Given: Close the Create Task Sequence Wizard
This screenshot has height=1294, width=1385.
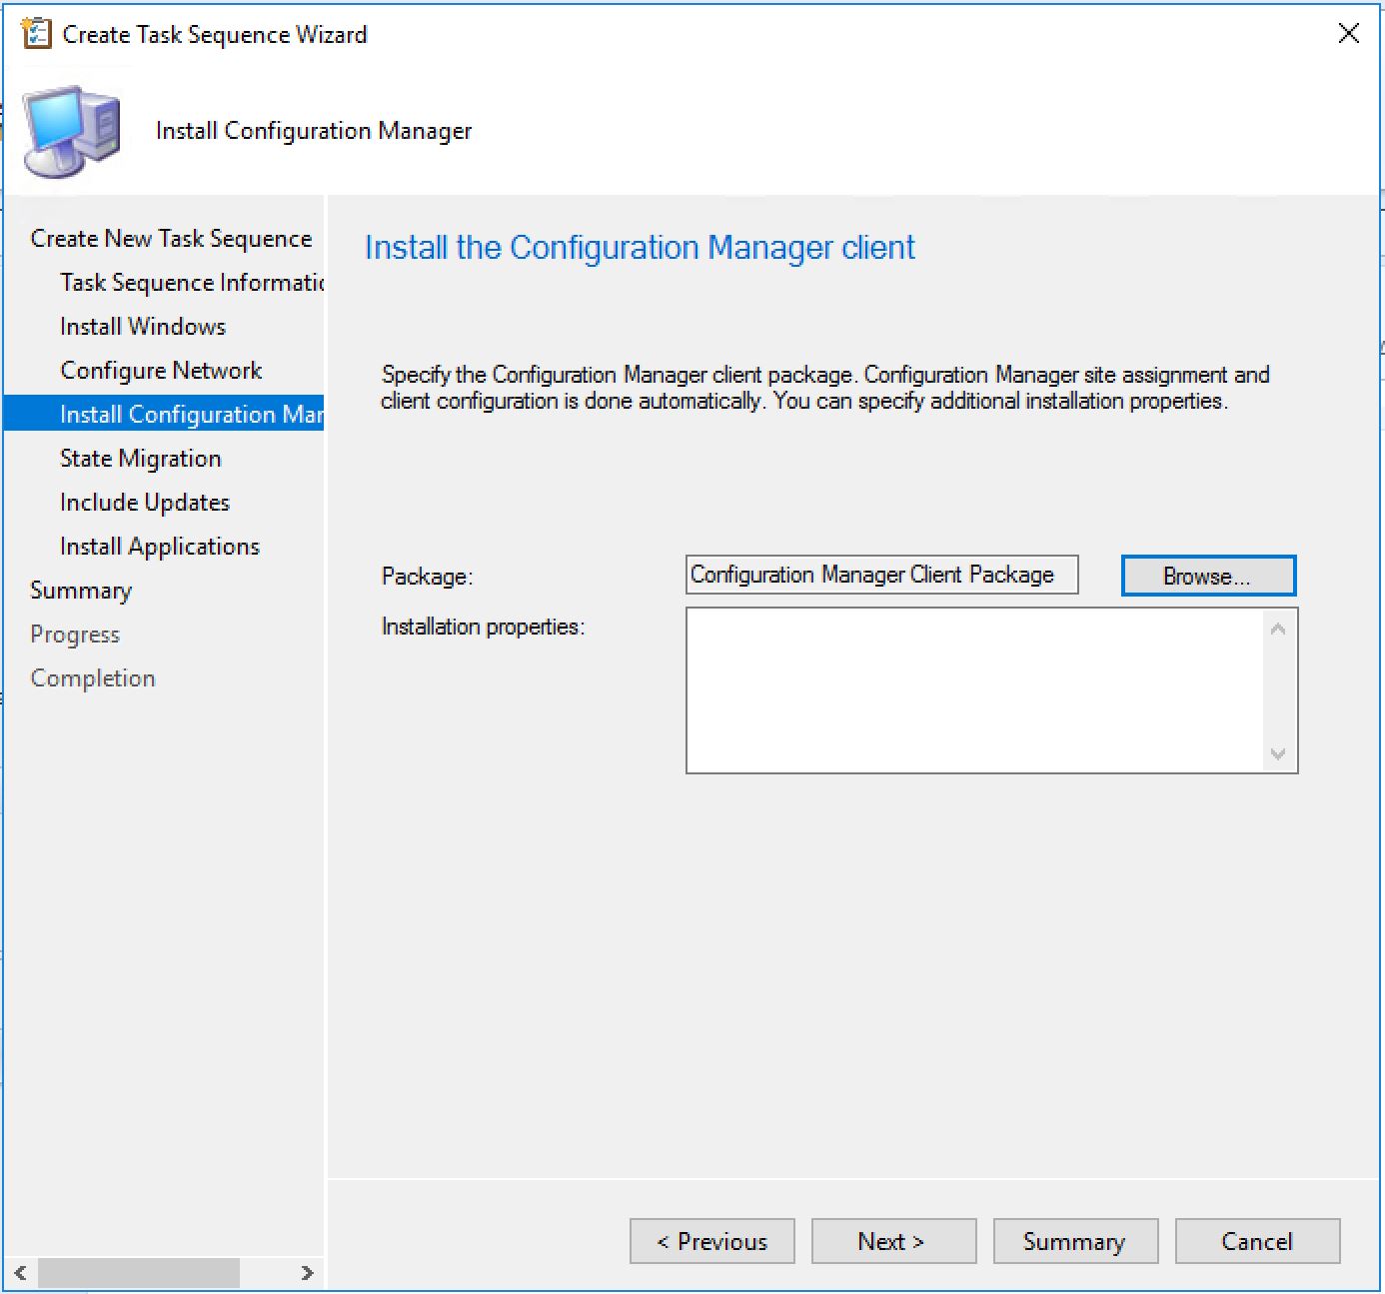Looking at the screenshot, I should point(1348,34).
